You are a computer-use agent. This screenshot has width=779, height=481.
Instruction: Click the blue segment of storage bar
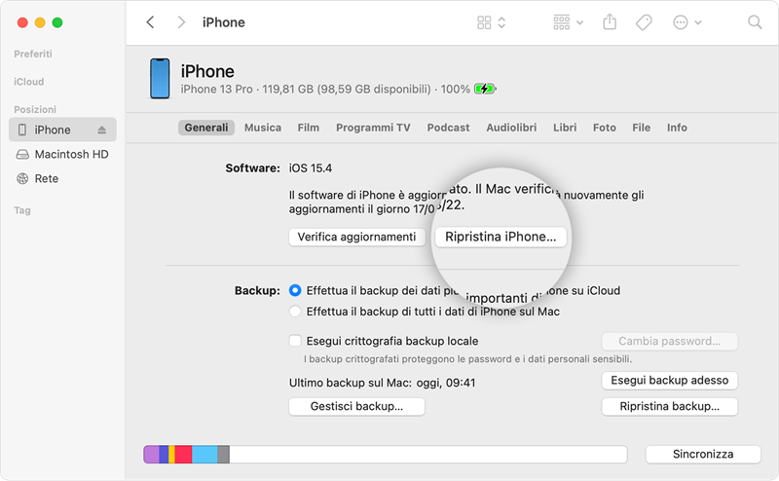point(204,455)
